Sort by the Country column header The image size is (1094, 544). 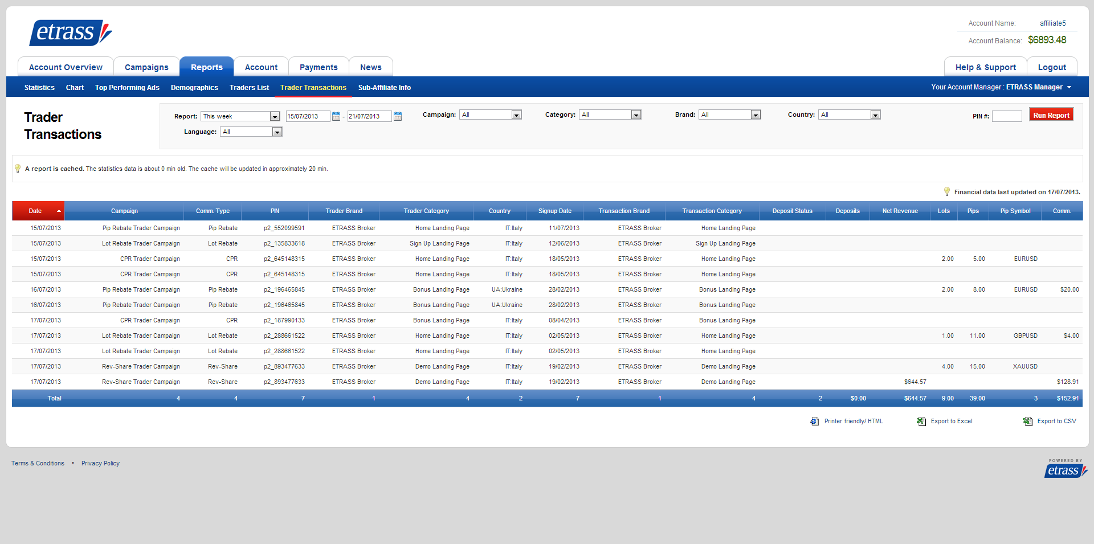click(500, 211)
